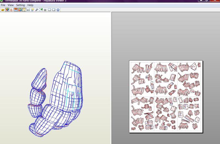The height and width of the screenshot is (144, 220).
Task: Toggle the second colored cube icon
Action: [x=20, y=10]
